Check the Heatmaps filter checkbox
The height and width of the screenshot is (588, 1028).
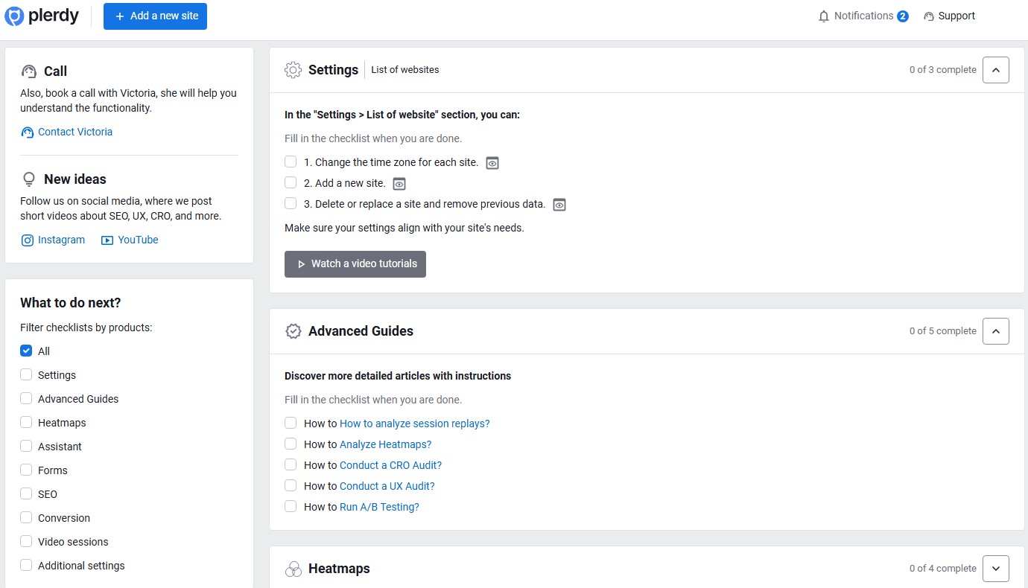(26, 422)
